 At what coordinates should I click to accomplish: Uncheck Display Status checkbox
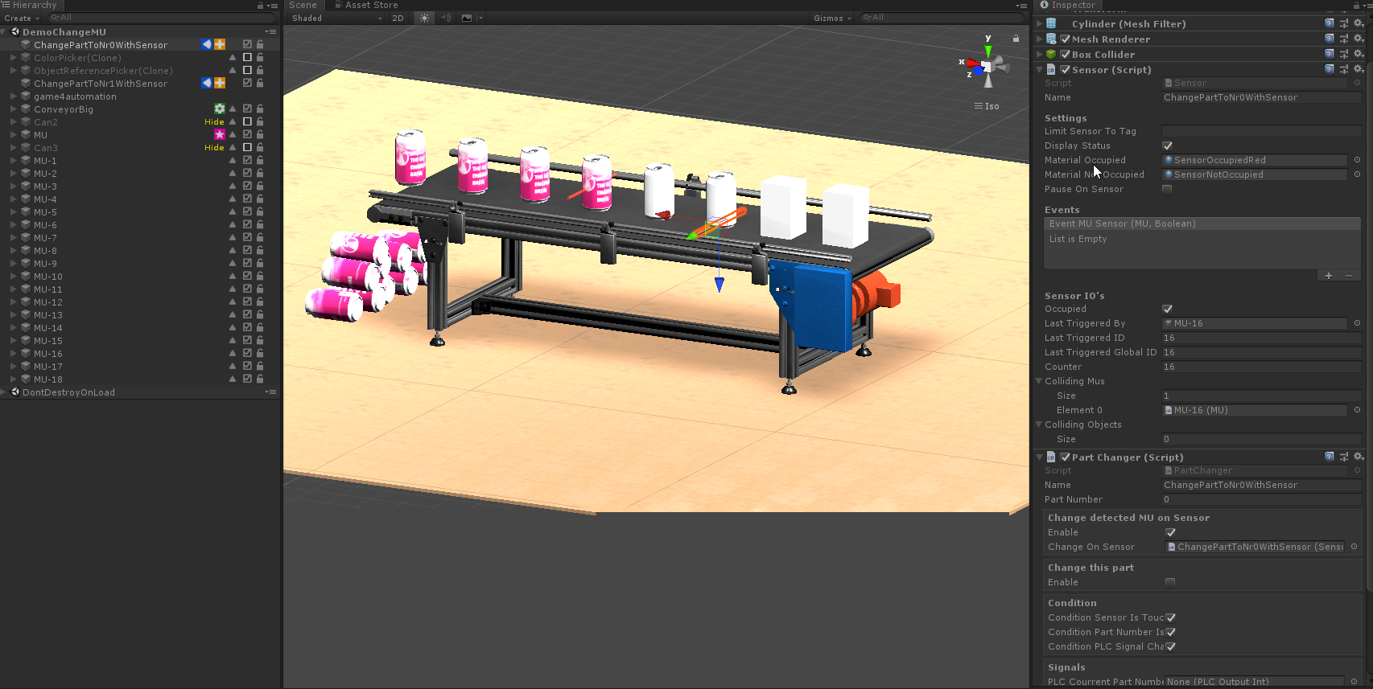click(x=1167, y=146)
